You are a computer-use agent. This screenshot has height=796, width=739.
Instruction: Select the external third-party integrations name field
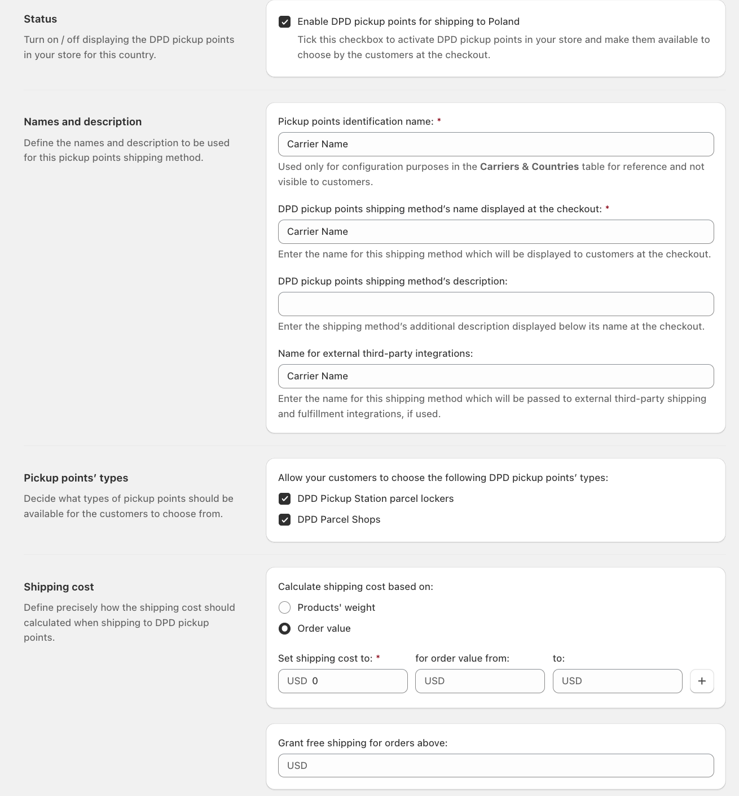496,377
